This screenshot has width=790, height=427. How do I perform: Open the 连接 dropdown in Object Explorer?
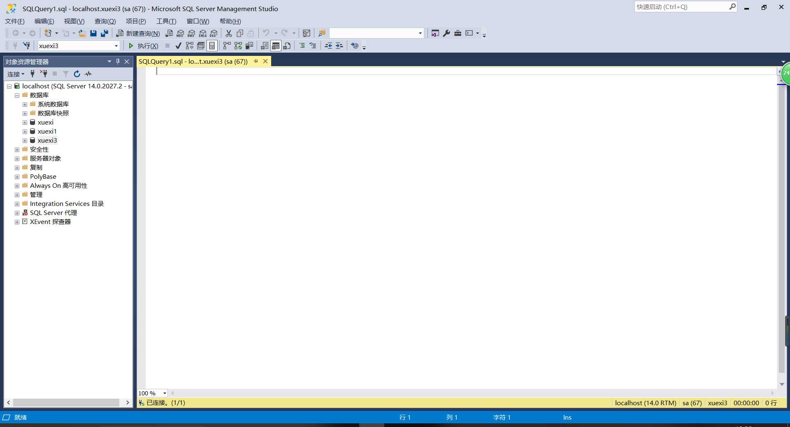pos(16,74)
